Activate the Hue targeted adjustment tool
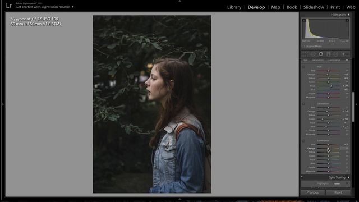Image resolution: width=359 pixels, height=202 pixels. coord(303,67)
